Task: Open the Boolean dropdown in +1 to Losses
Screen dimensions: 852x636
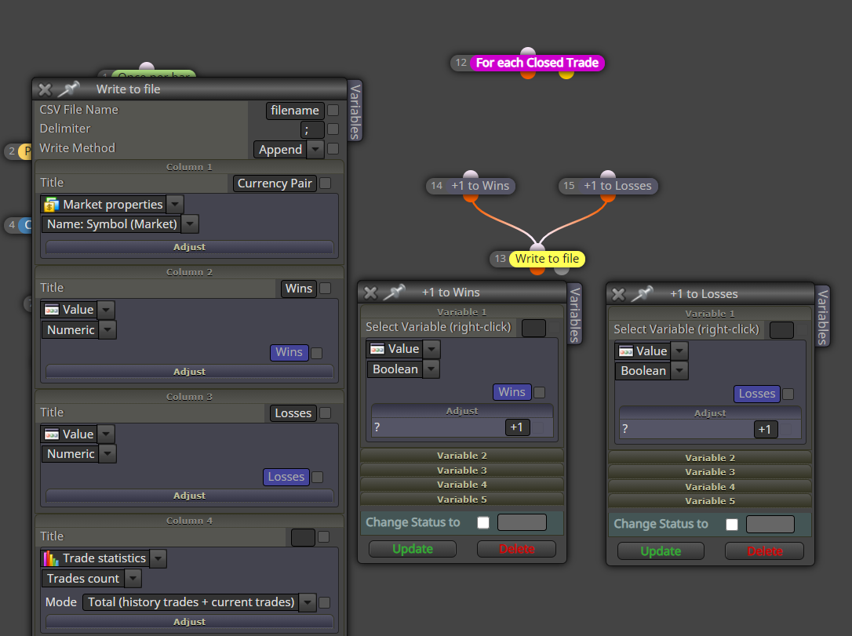Action: click(679, 371)
